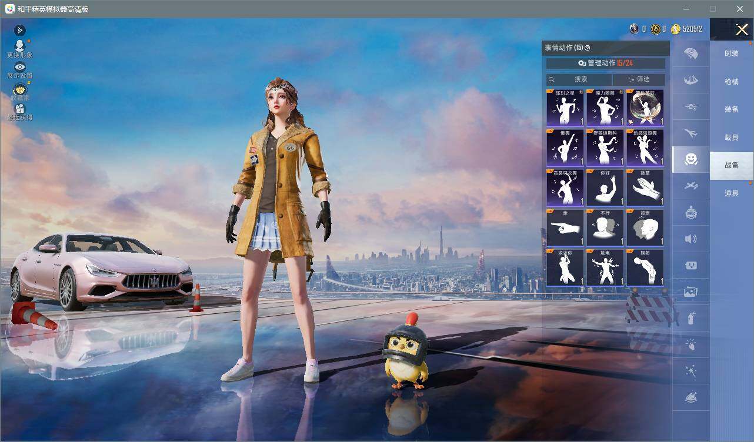754x442 pixels.
Task: Click the help question mark beside 表情动作
Action: click(587, 48)
